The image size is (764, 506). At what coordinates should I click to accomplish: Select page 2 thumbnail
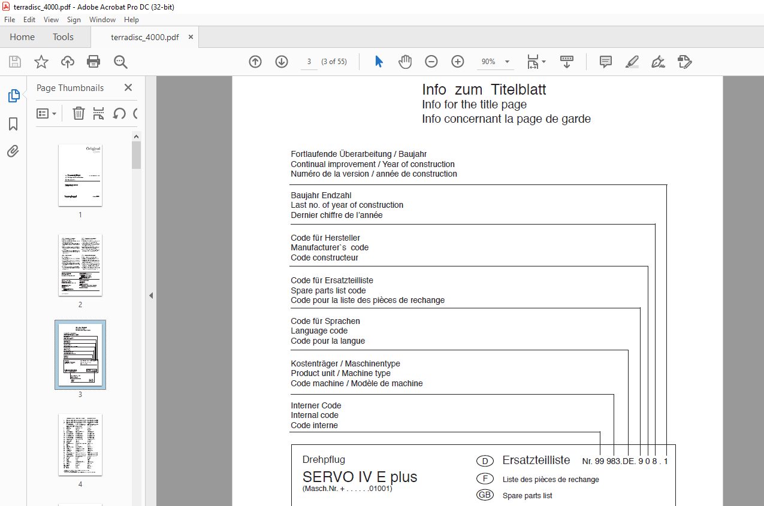[80, 265]
